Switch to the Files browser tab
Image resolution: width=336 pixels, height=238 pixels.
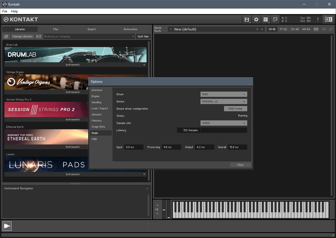coord(56,29)
